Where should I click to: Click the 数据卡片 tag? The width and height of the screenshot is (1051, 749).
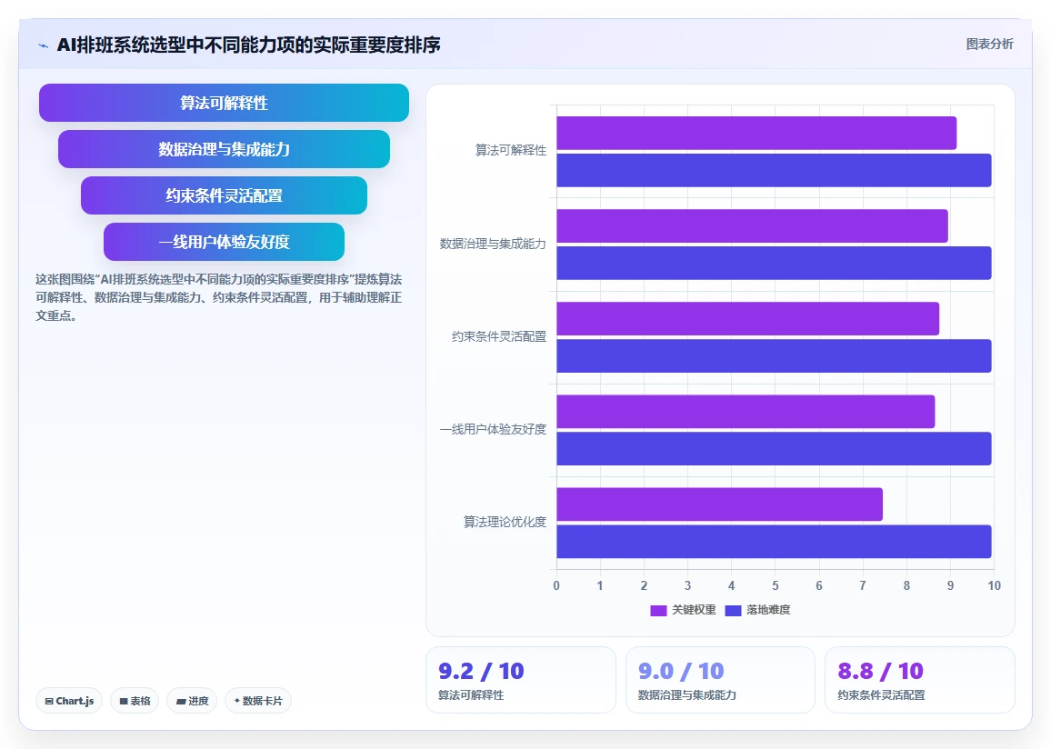[258, 701]
